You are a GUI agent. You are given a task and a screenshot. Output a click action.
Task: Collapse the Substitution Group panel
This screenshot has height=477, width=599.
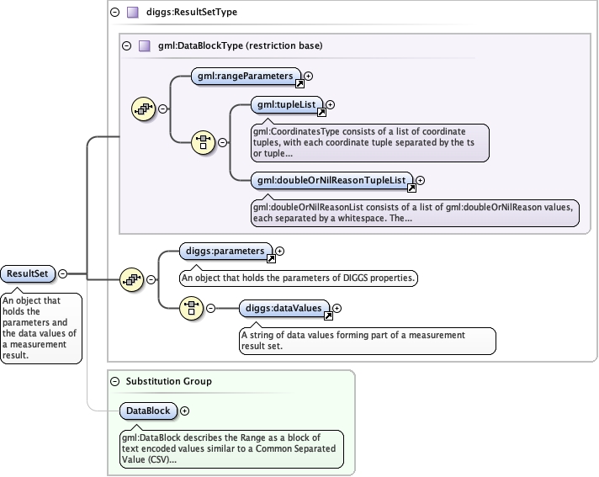tap(115, 381)
